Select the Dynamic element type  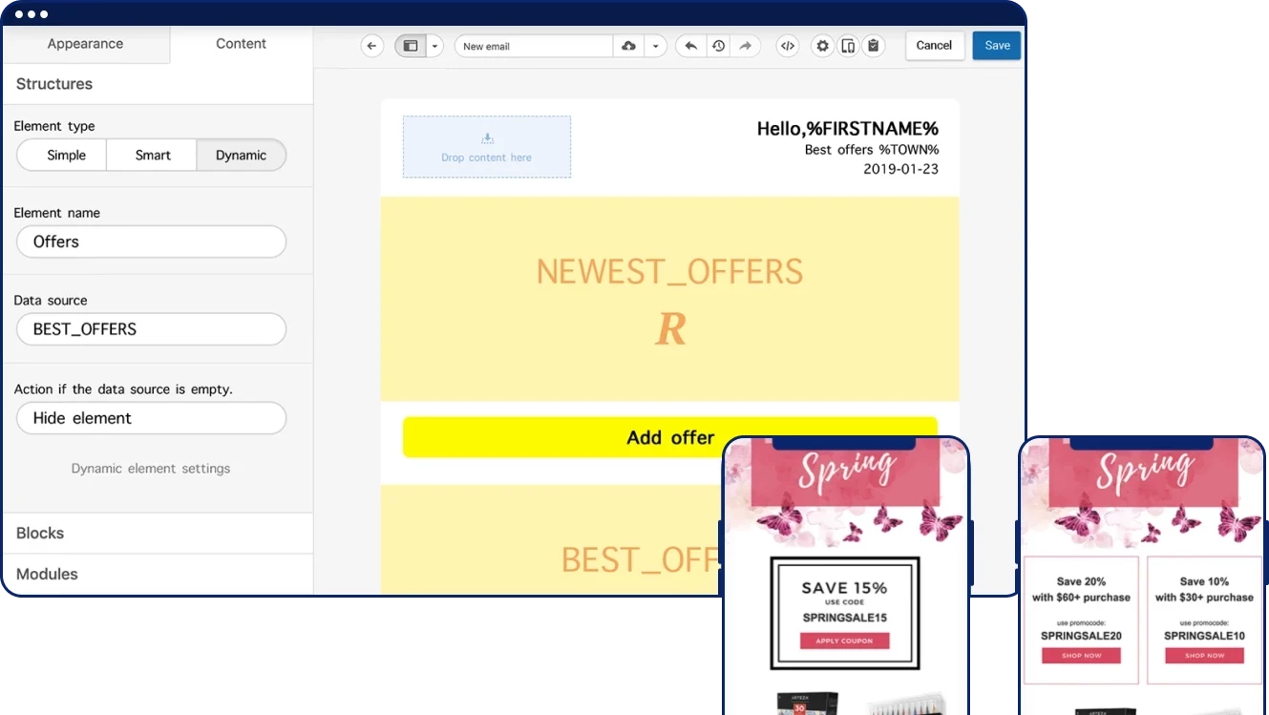[x=240, y=155]
